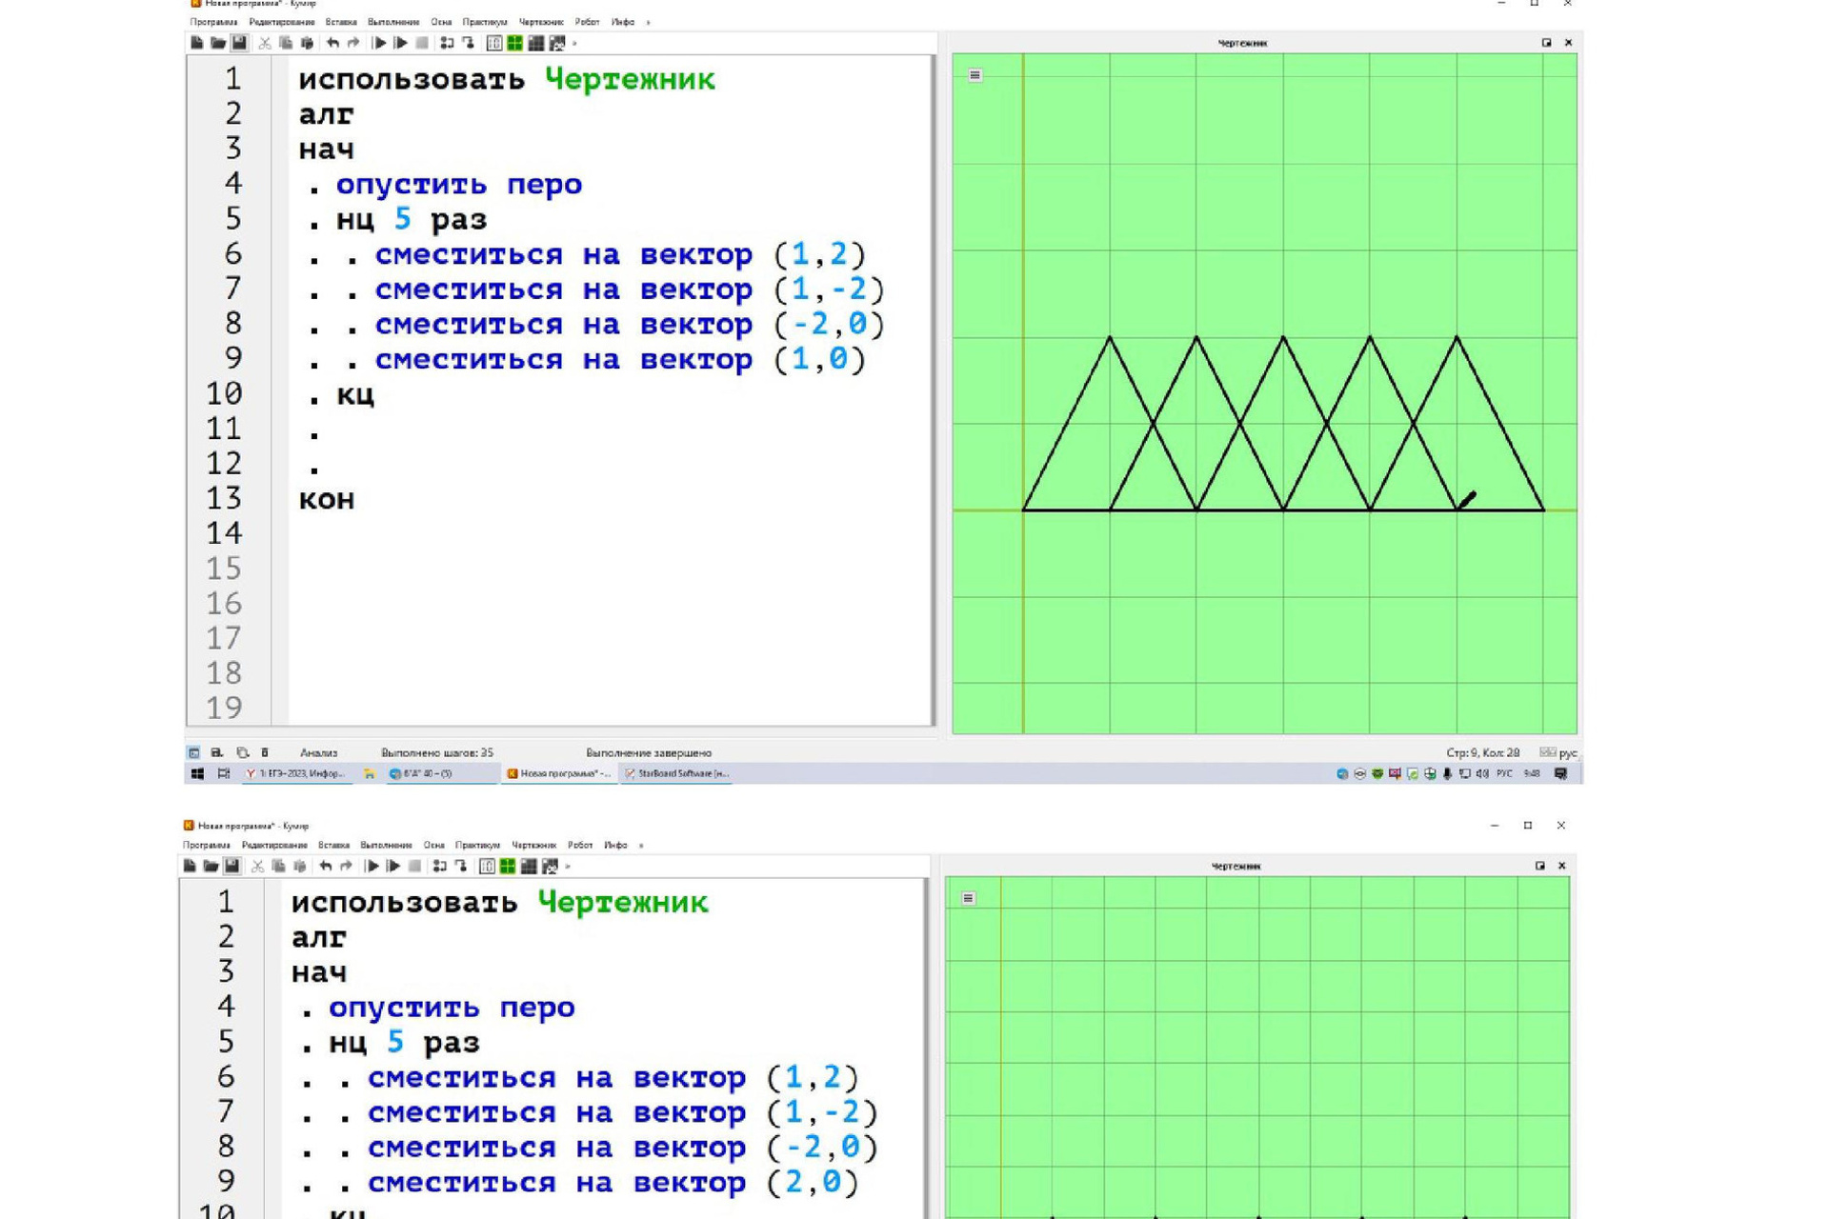The image size is (1829, 1219).
Task: Expand top toolbar overflow arrow
Action: 574,43
